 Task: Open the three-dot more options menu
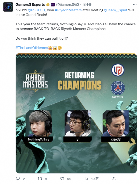pos(135,5)
